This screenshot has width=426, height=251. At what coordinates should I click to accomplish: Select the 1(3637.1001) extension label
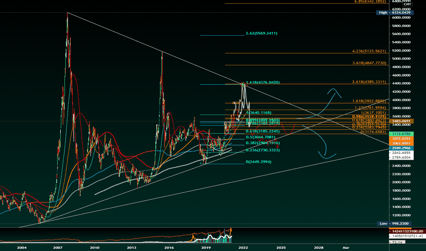coord(373,113)
